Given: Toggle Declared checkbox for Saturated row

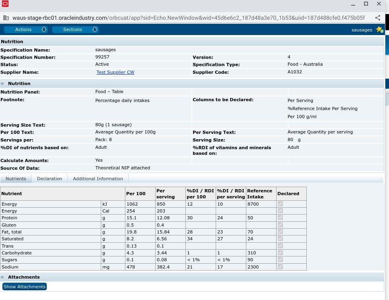Looking at the screenshot, I should pos(280,239).
